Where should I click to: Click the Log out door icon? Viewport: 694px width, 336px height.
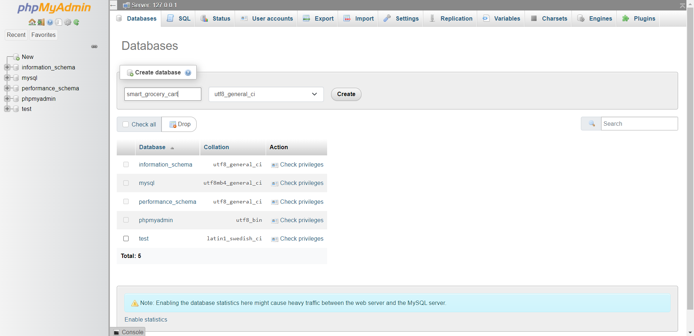point(41,22)
